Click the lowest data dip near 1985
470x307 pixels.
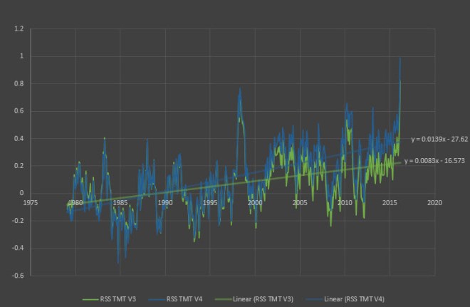coord(118,263)
